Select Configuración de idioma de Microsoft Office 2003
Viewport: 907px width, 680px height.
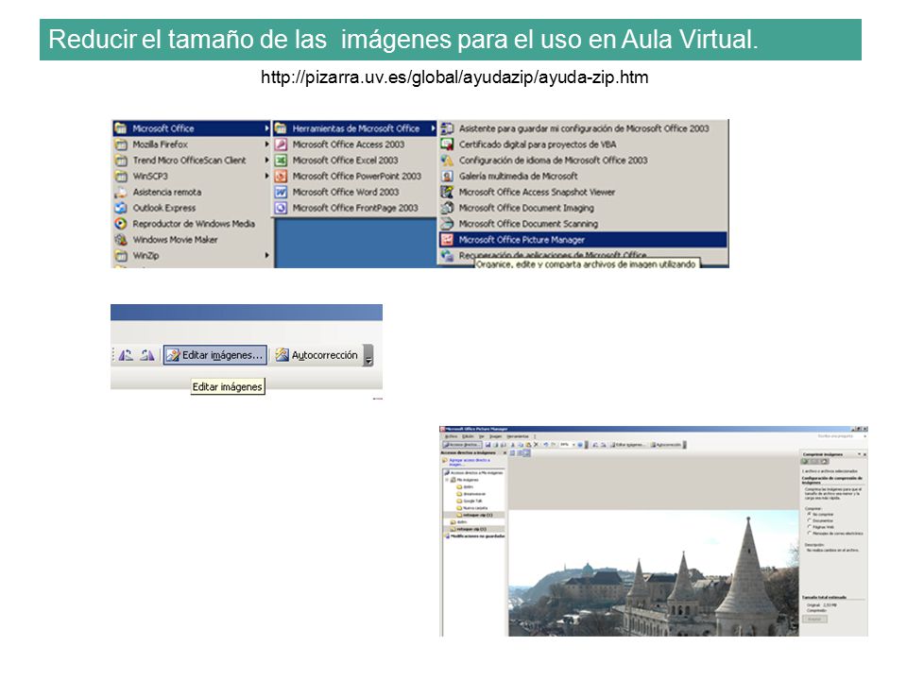pyautogui.click(x=583, y=161)
